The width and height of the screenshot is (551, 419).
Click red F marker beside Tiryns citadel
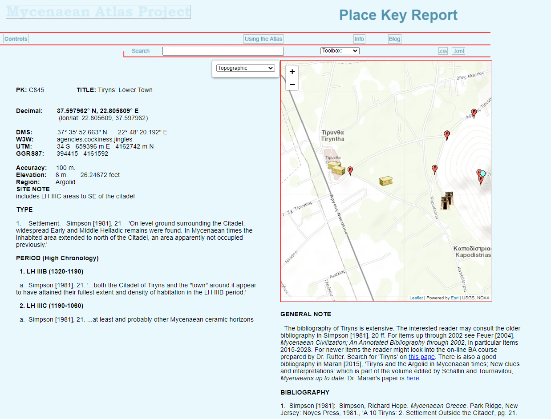click(x=350, y=170)
